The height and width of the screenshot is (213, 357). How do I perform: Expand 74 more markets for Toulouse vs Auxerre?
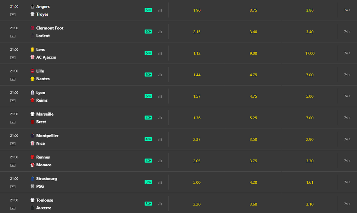[x=347, y=204]
